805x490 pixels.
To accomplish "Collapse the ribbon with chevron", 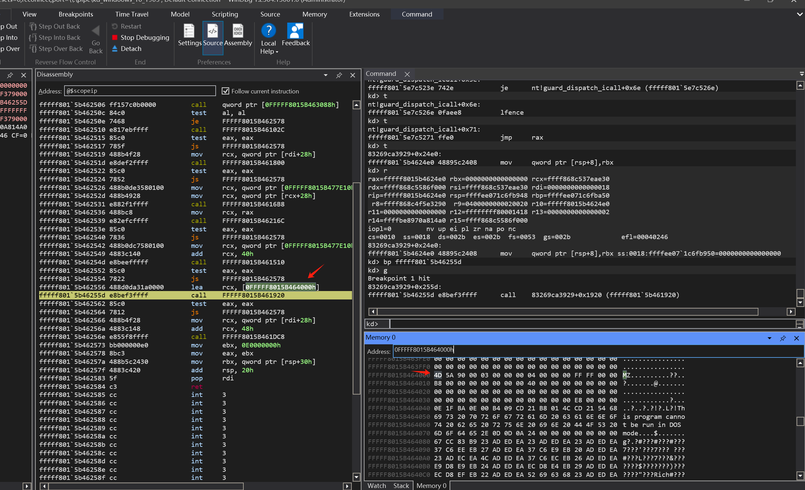I will (800, 14).
